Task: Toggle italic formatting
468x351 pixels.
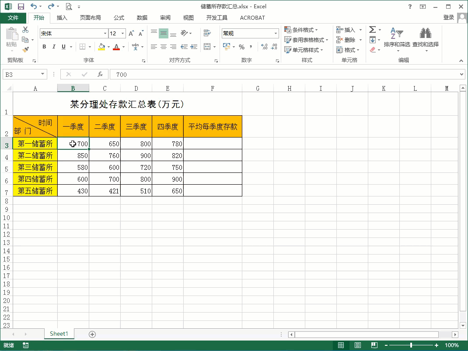Action: tap(54, 47)
